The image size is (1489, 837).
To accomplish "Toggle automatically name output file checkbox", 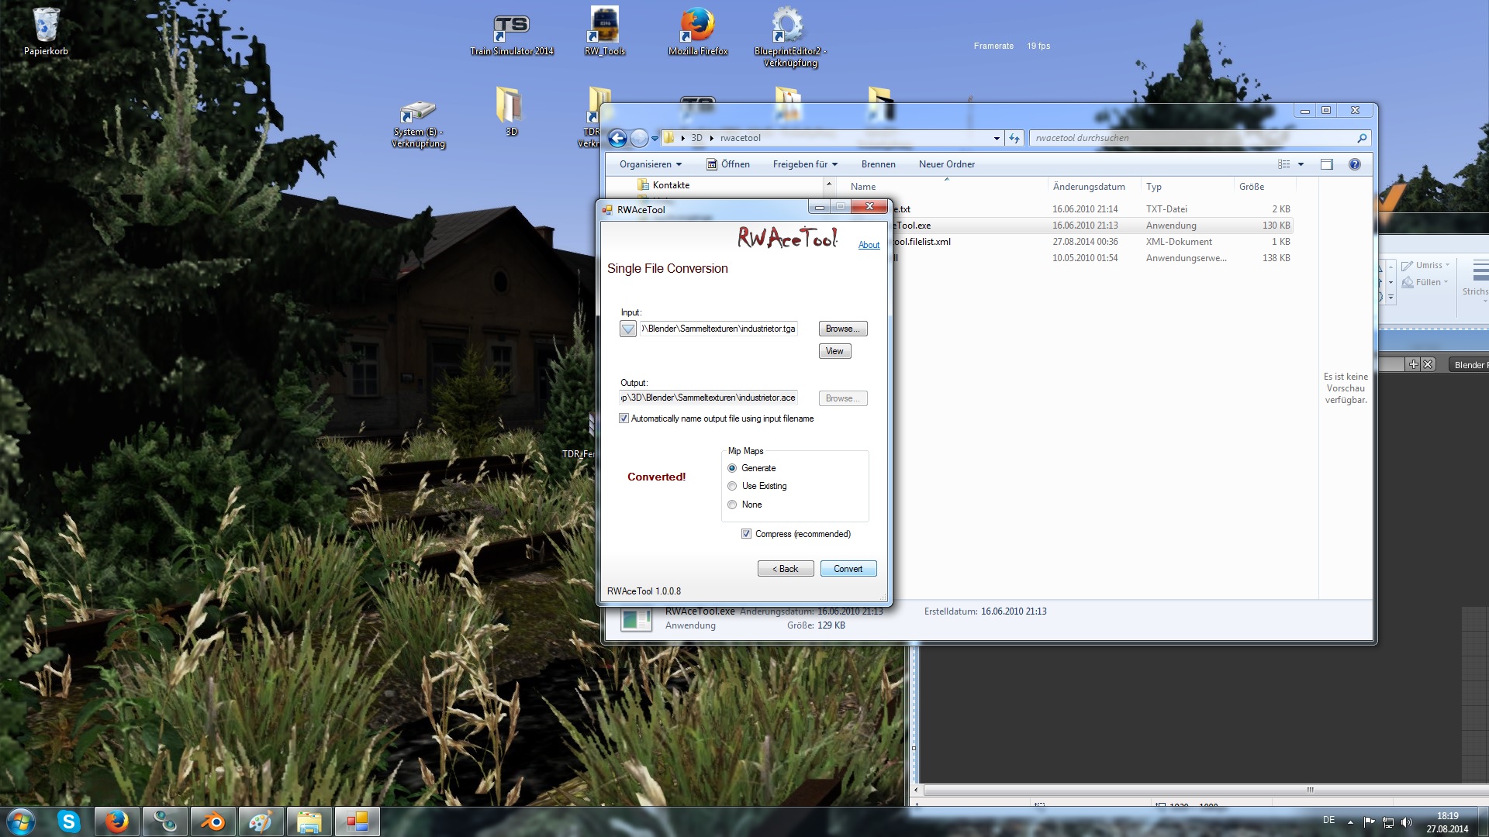I will [x=624, y=418].
